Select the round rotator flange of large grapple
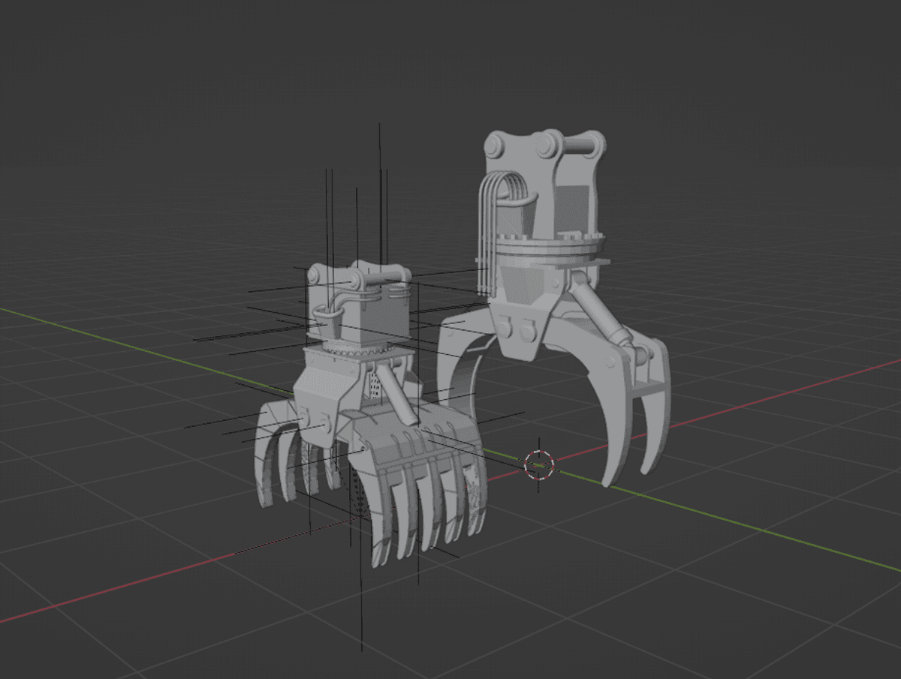 point(550,245)
